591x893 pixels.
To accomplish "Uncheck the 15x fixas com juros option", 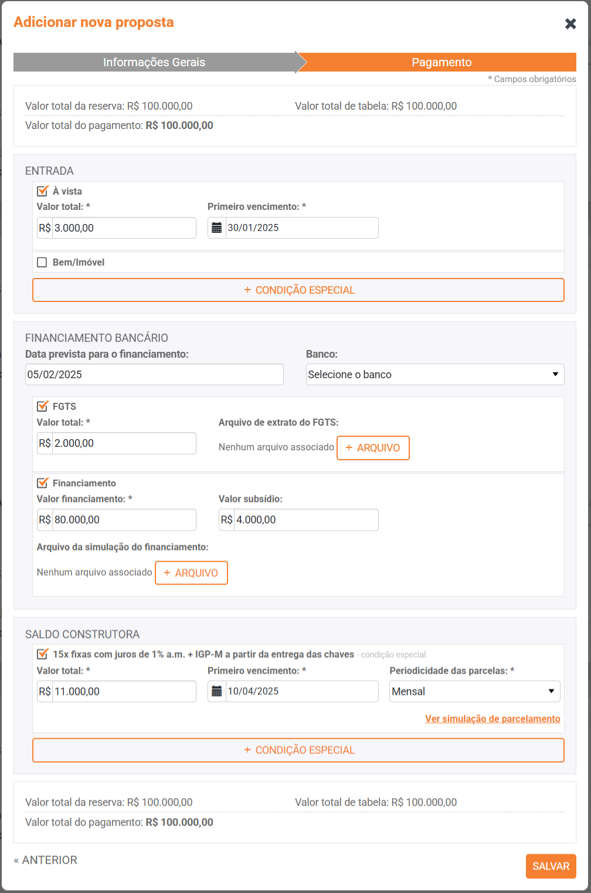I will click(x=42, y=654).
